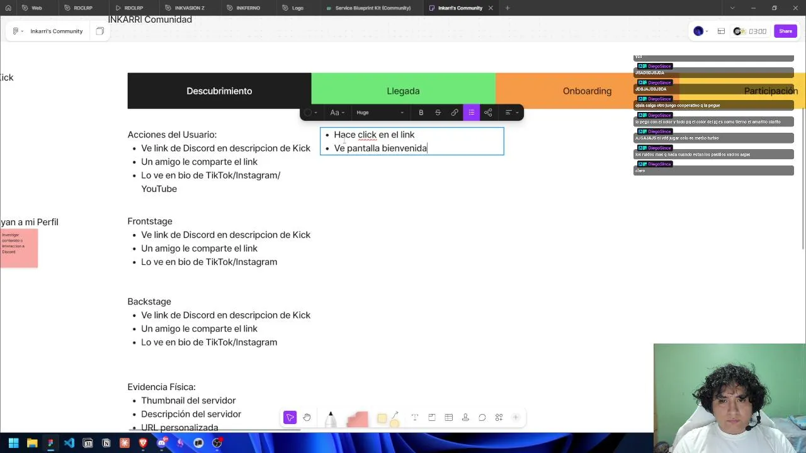
Task: Click 'Thumbnail del servidor' bullet
Action: tap(188, 401)
